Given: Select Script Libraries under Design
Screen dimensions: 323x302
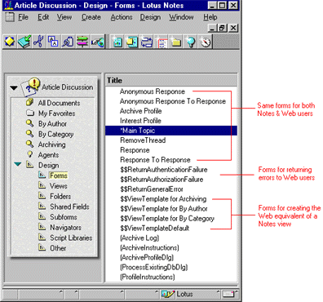Looking at the screenshot, I should [71, 238].
